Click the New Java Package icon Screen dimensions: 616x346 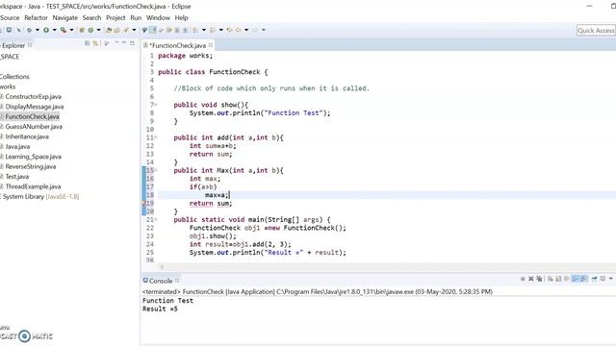pyautogui.click(x=82, y=30)
